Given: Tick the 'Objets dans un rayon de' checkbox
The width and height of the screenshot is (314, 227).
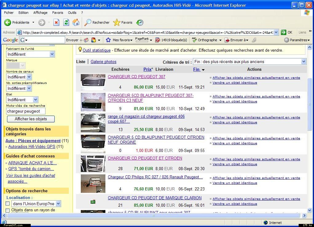Looking at the screenshot, I should coord(8,210).
